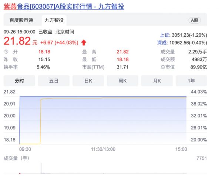This screenshot has height=177, width=222.
Task: Click the 总市值 value 89.90亿
Action: click(x=198, y=67)
